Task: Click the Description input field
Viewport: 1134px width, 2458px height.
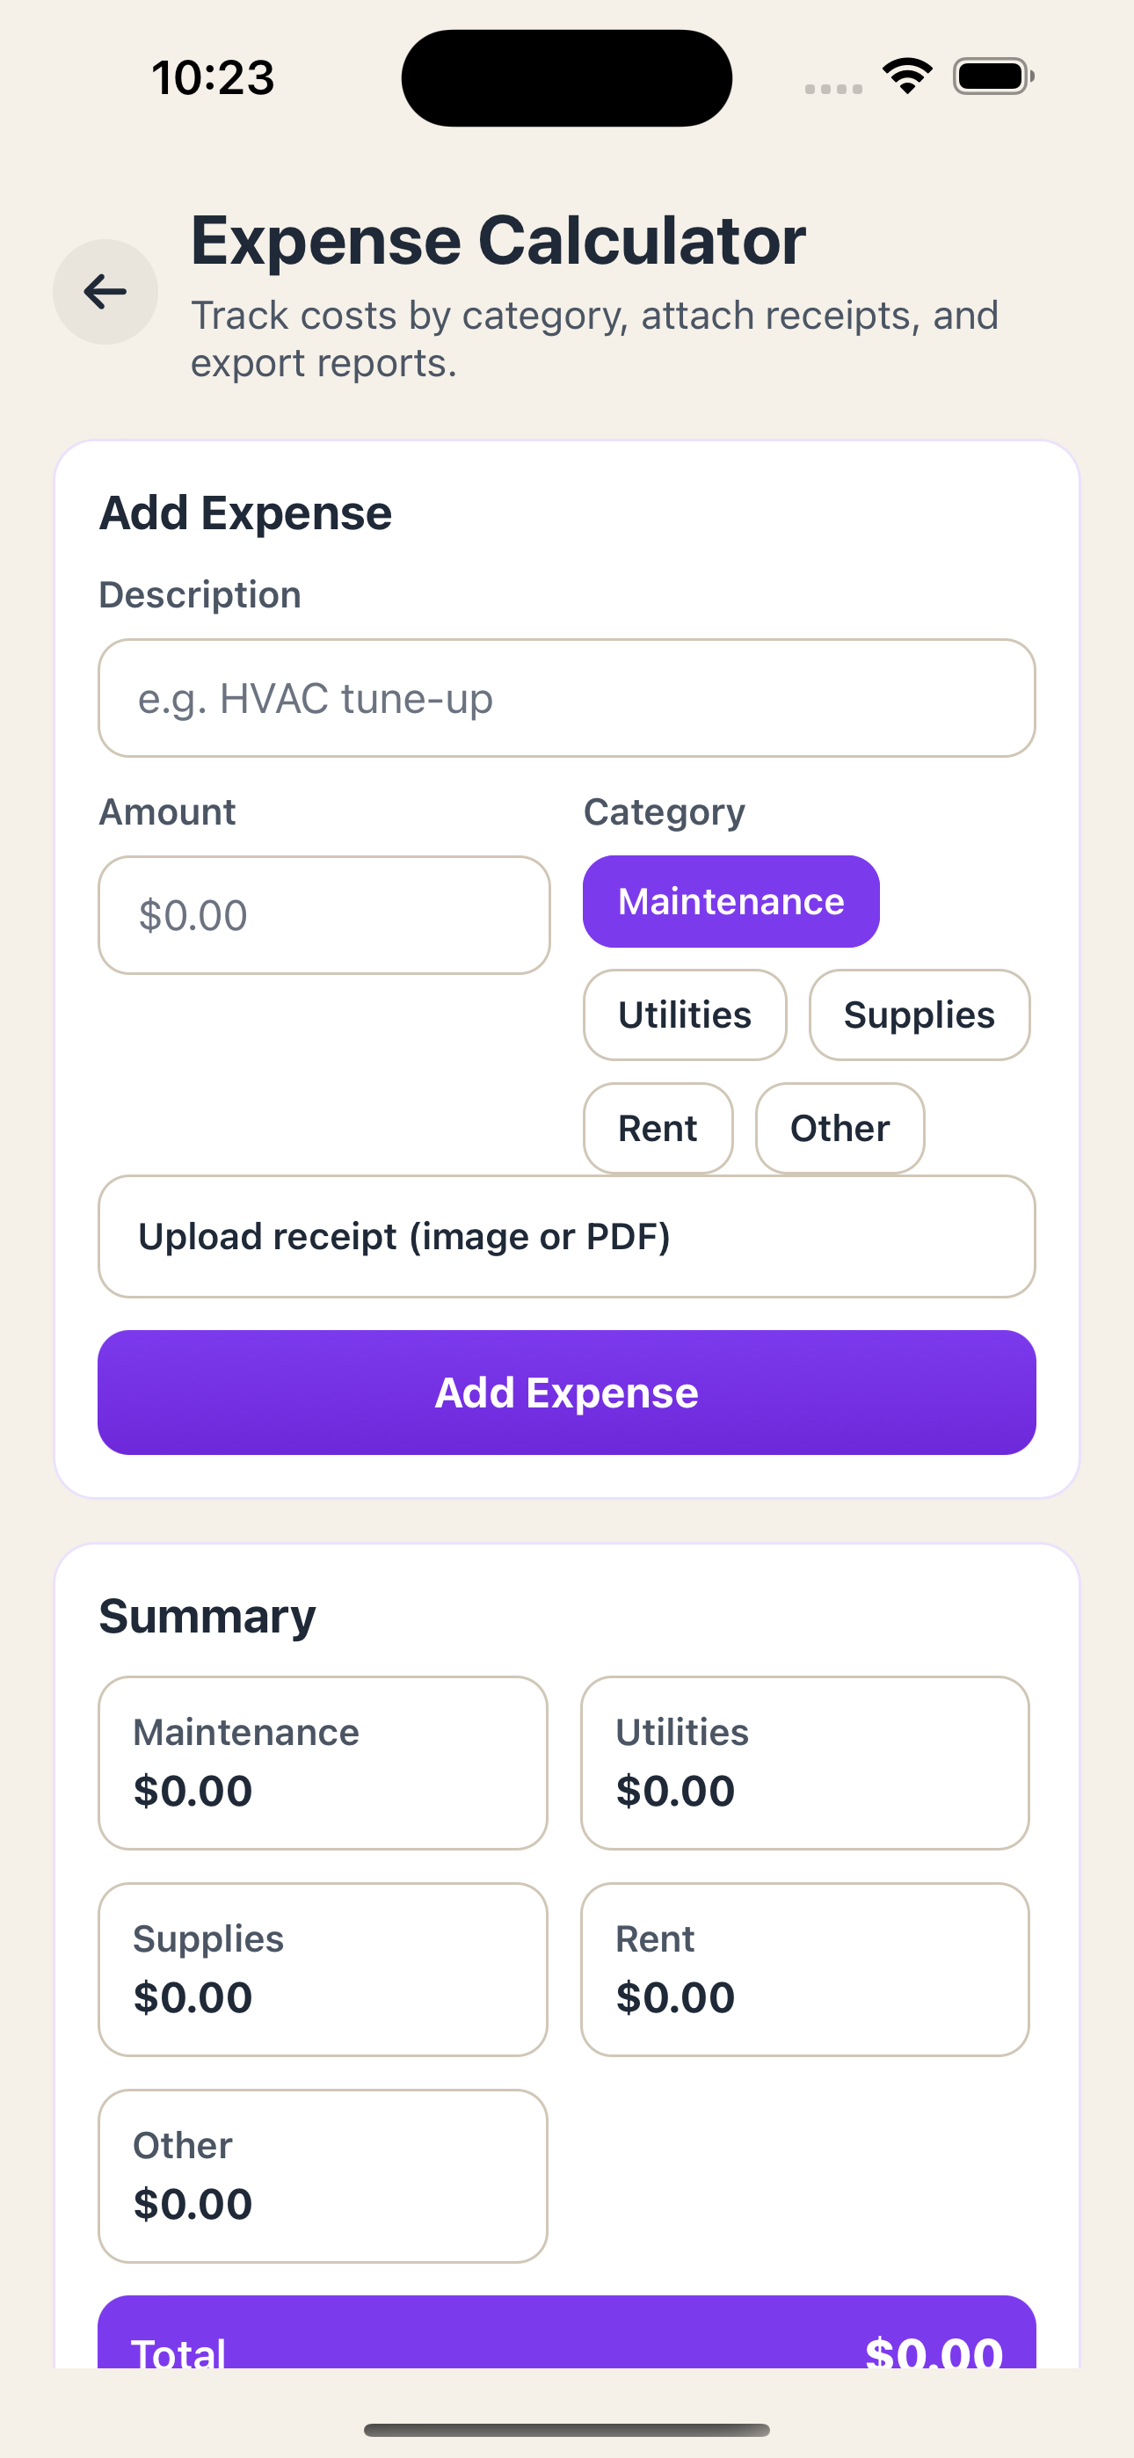Action: tap(567, 697)
